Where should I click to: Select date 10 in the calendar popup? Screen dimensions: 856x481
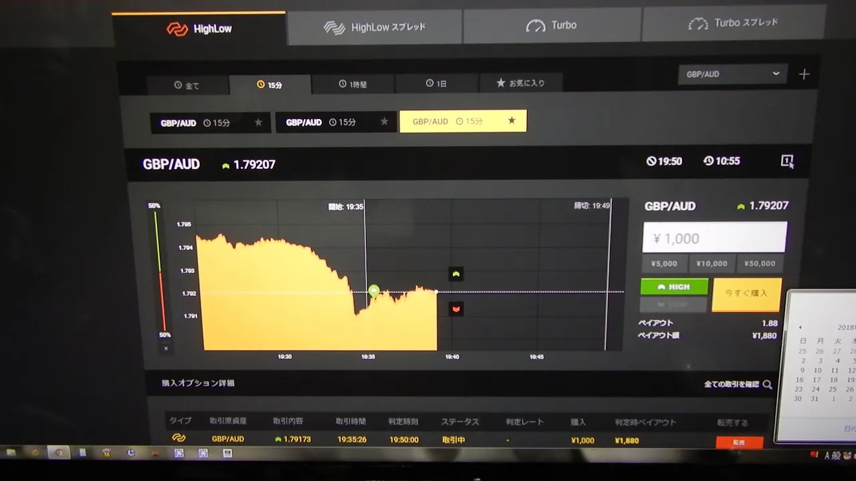(817, 370)
